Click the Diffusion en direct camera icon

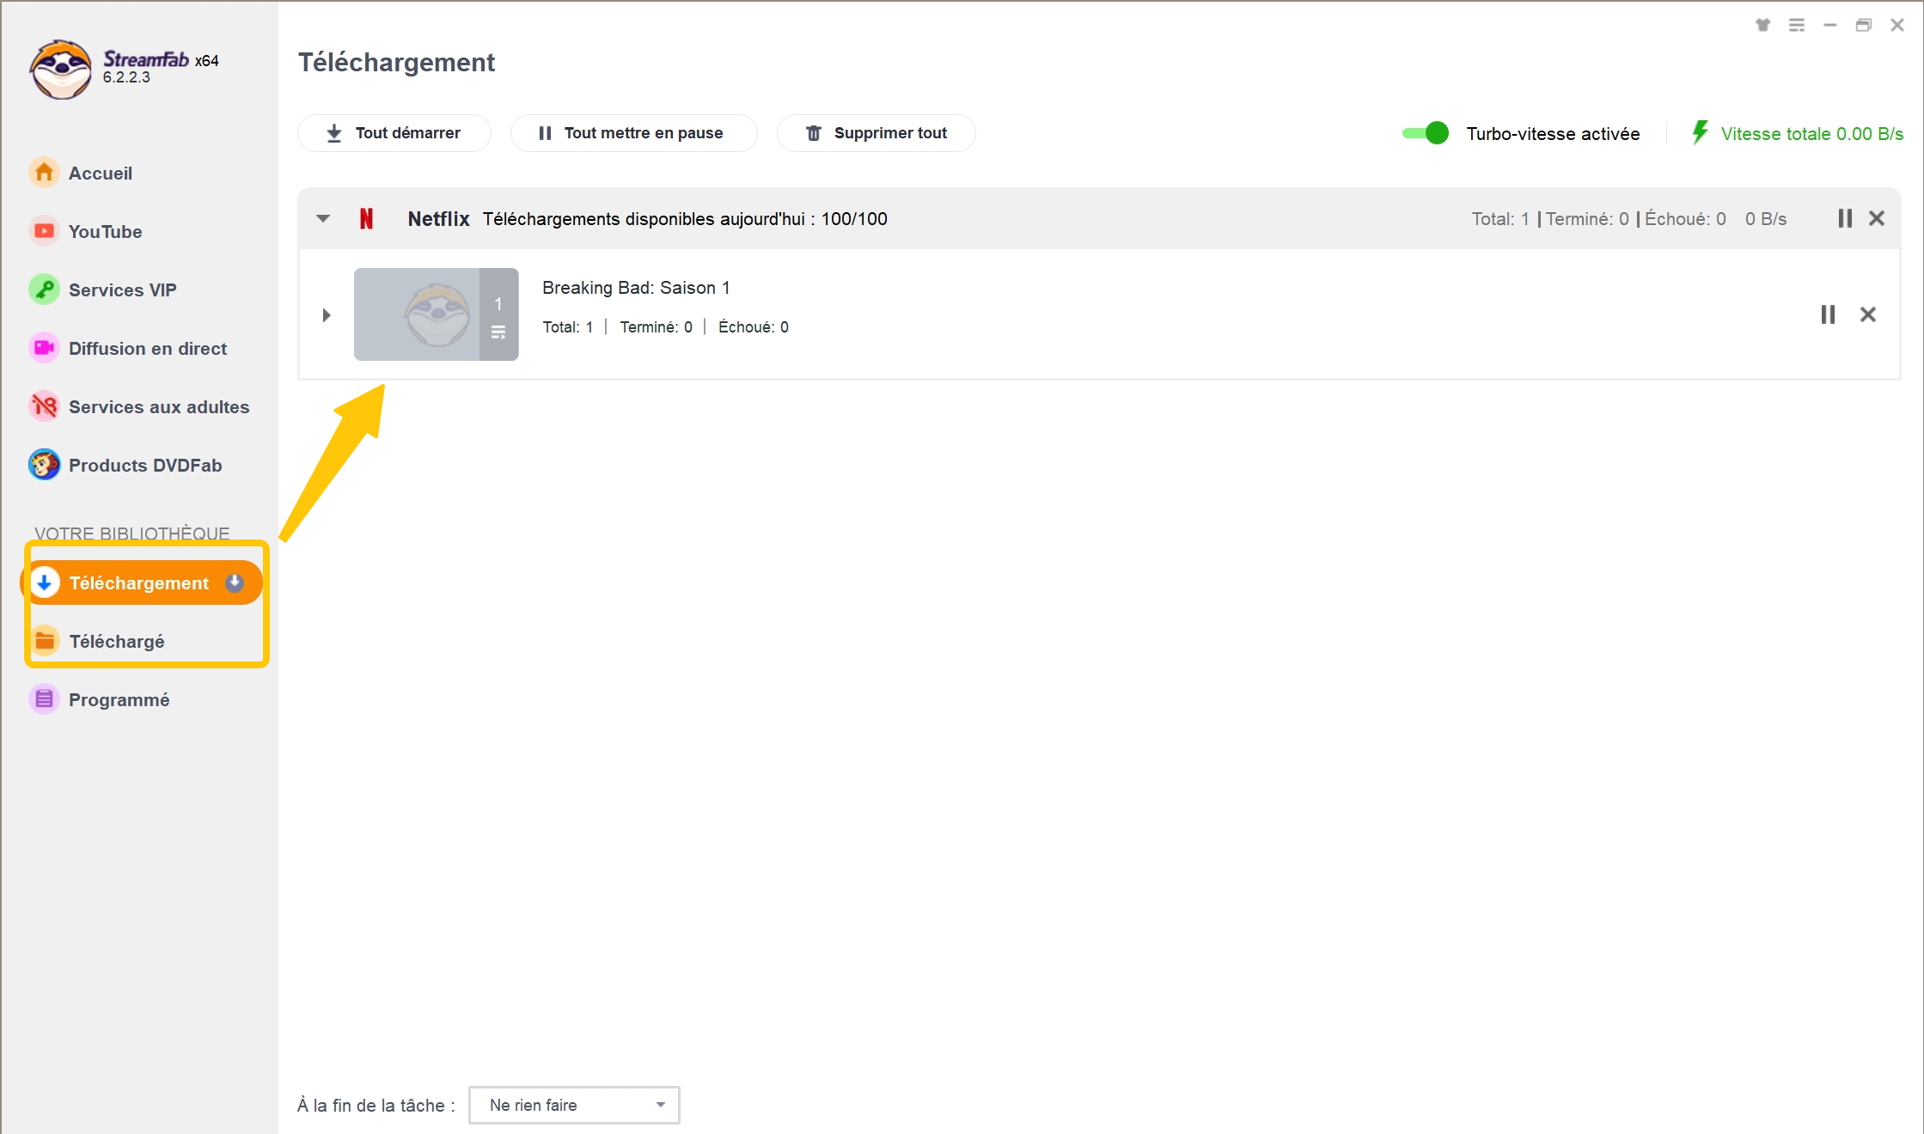click(44, 348)
